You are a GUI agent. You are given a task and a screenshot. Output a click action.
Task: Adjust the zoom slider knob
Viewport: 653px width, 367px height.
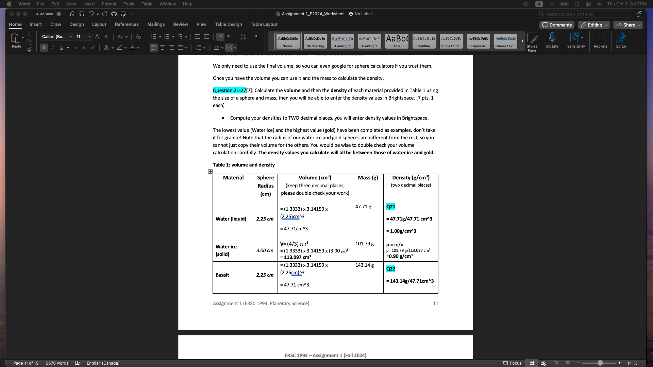[x=600, y=363]
